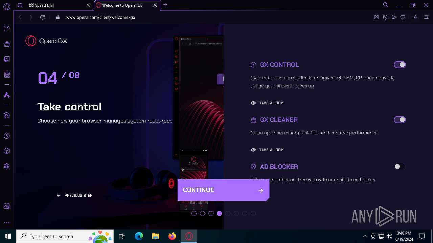The width and height of the screenshot is (433, 243).
Task: Open the notifications action center
Action: coord(422,236)
